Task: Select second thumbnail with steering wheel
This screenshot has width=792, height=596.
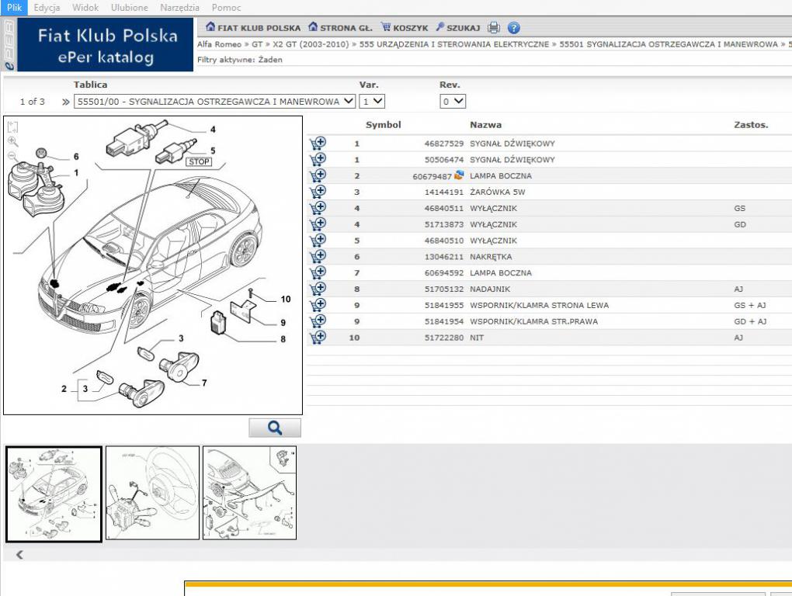Action: 152,493
